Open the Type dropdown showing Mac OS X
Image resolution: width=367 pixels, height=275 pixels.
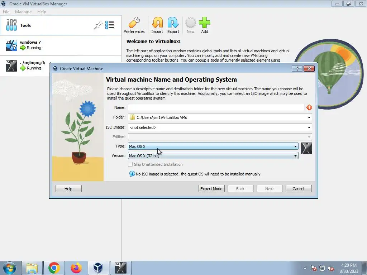[x=213, y=146]
